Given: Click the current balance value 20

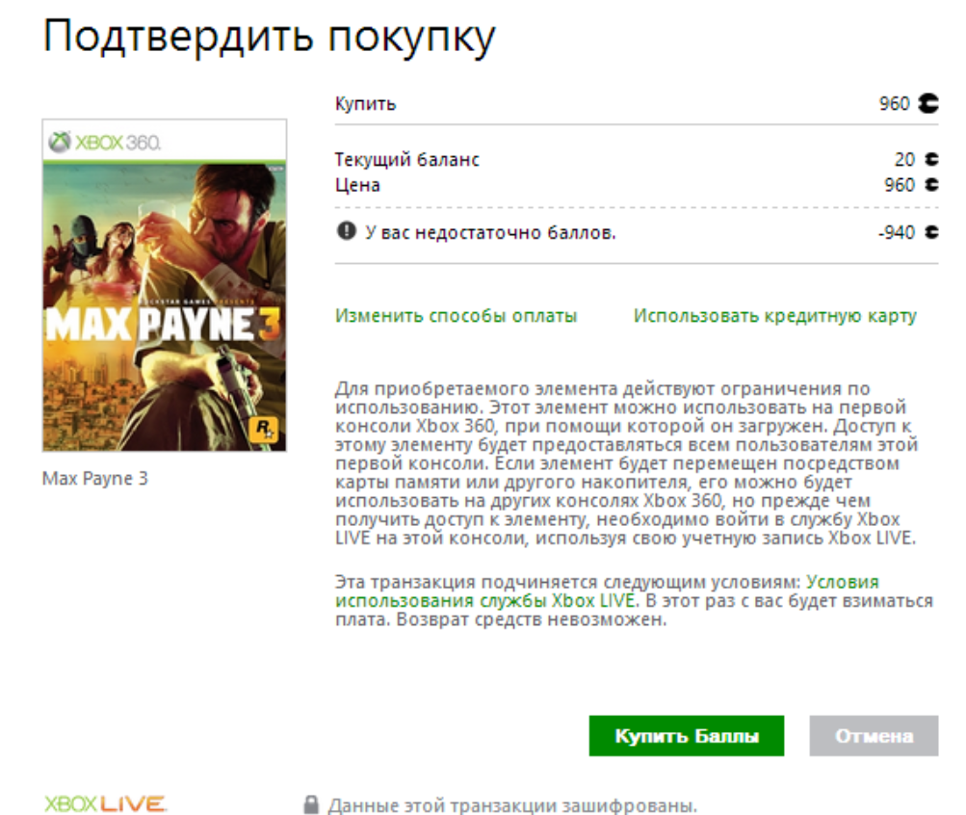Looking at the screenshot, I should (x=904, y=160).
